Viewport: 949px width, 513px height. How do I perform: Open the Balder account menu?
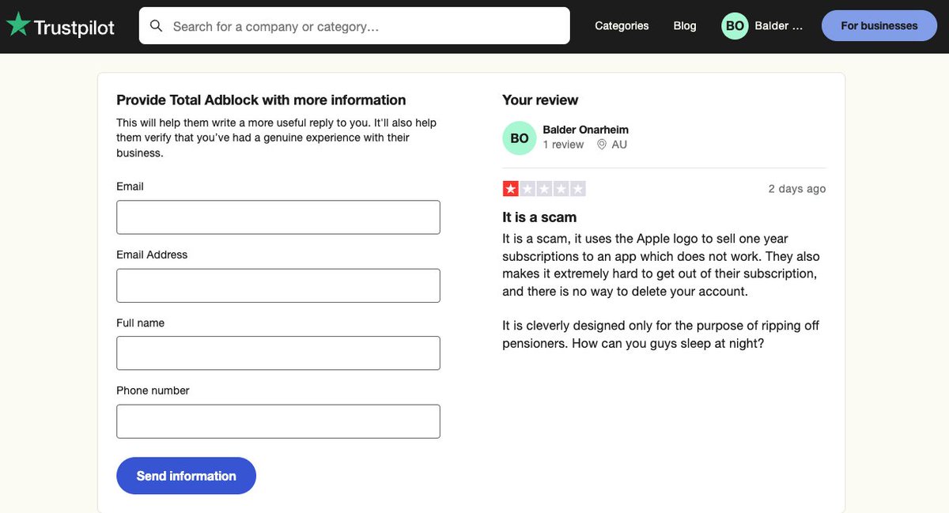pos(762,26)
